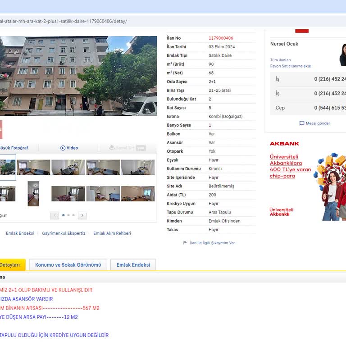The width and height of the screenshot is (346, 346).
Task: Click 'Emlak Ofisinden' Kimden value
Action: click(224, 221)
